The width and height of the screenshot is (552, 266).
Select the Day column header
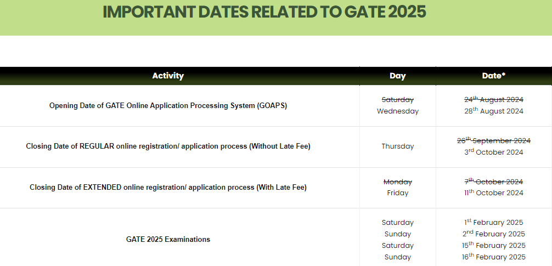point(397,76)
